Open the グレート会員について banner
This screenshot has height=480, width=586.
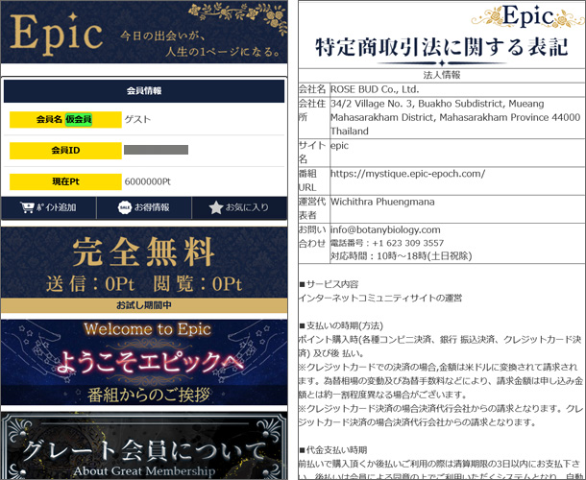click(x=144, y=445)
